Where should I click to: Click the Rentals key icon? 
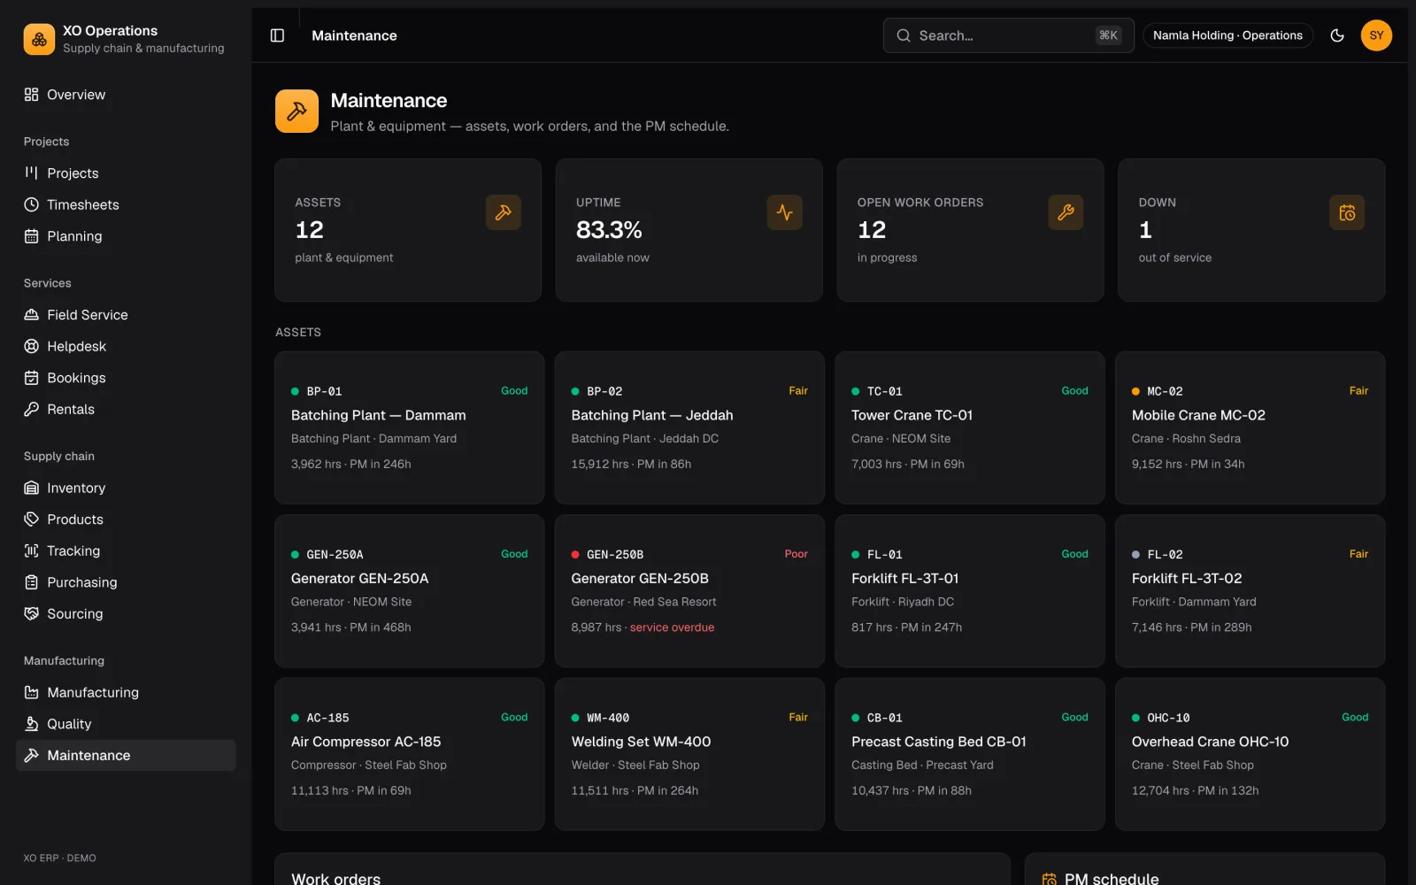pyautogui.click(x=32, y=409)
